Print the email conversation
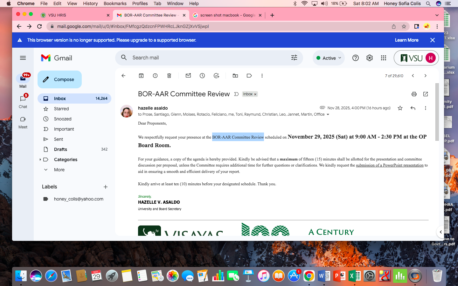This screenshot has width=458, height=286. coord(414,94)
